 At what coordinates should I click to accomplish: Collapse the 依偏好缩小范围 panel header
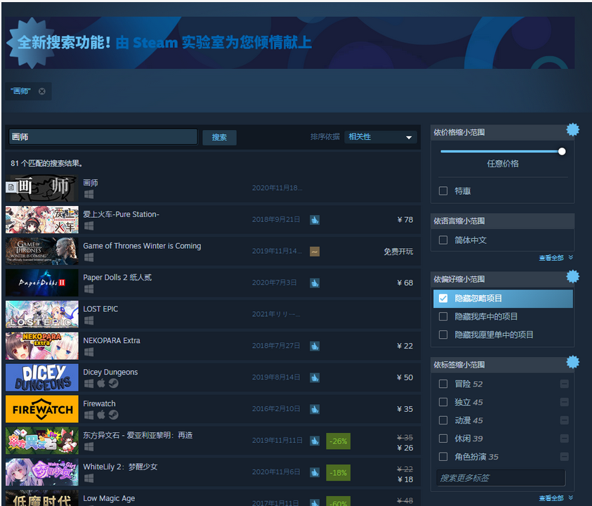[x=502, y=279]
